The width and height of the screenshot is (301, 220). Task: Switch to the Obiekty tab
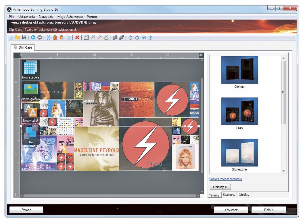pyautogui.click(x=244, y=195)
